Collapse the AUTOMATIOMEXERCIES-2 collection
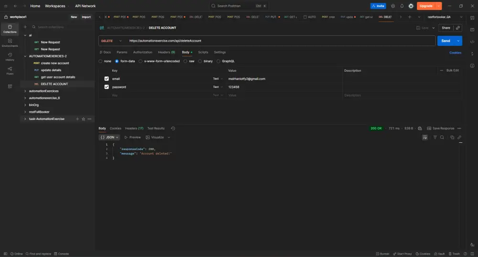Image resolution: width=478 pixels, height=257 pixels. pos(25,56)
